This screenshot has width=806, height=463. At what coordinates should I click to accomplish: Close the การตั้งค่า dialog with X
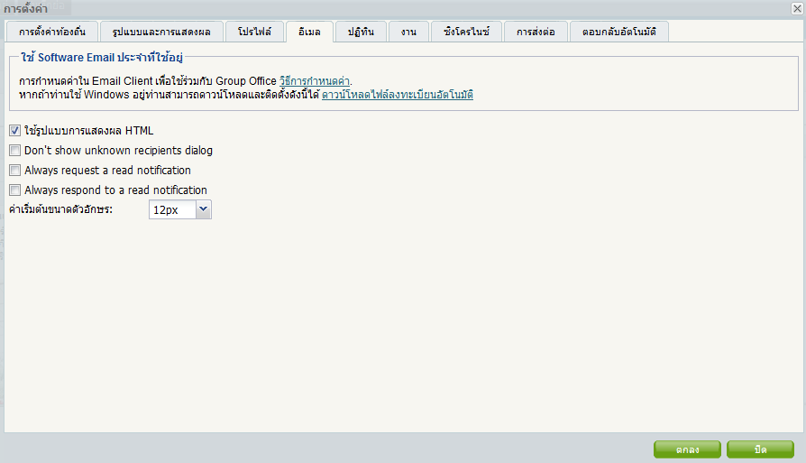(x=797, y=8)
